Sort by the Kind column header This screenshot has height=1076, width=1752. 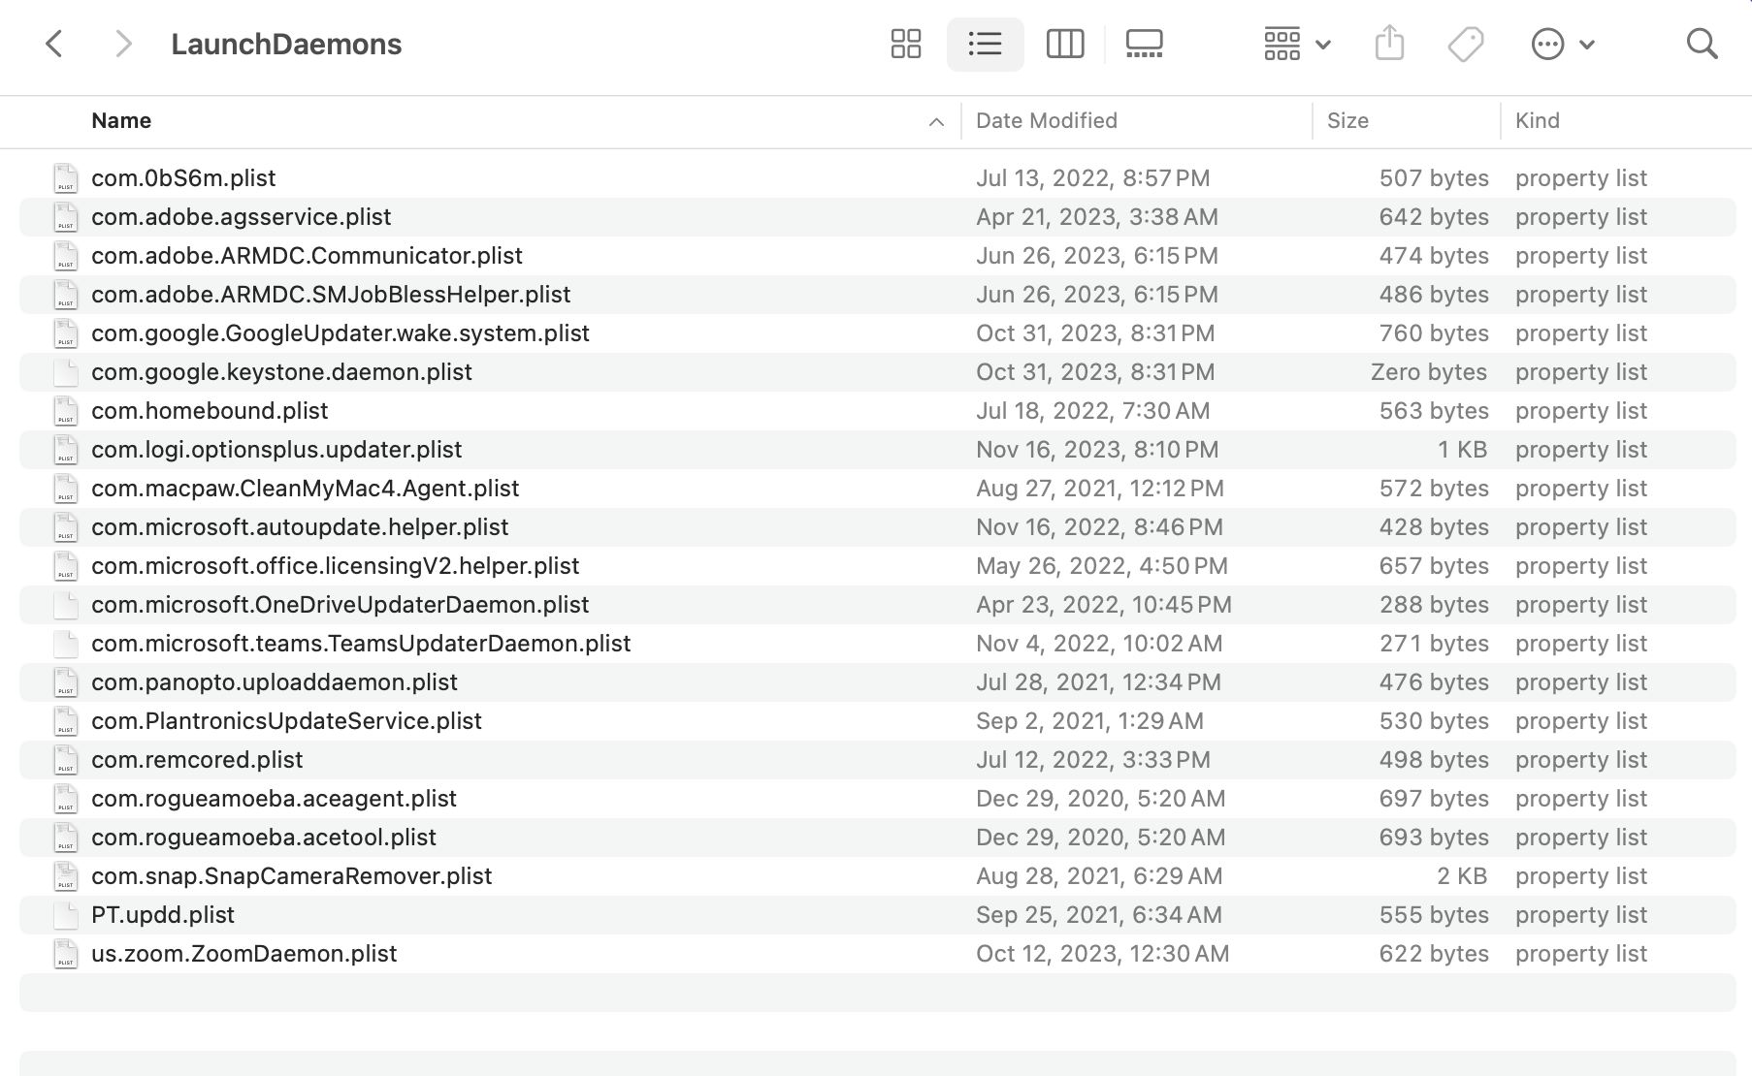tap(1538, 121)
